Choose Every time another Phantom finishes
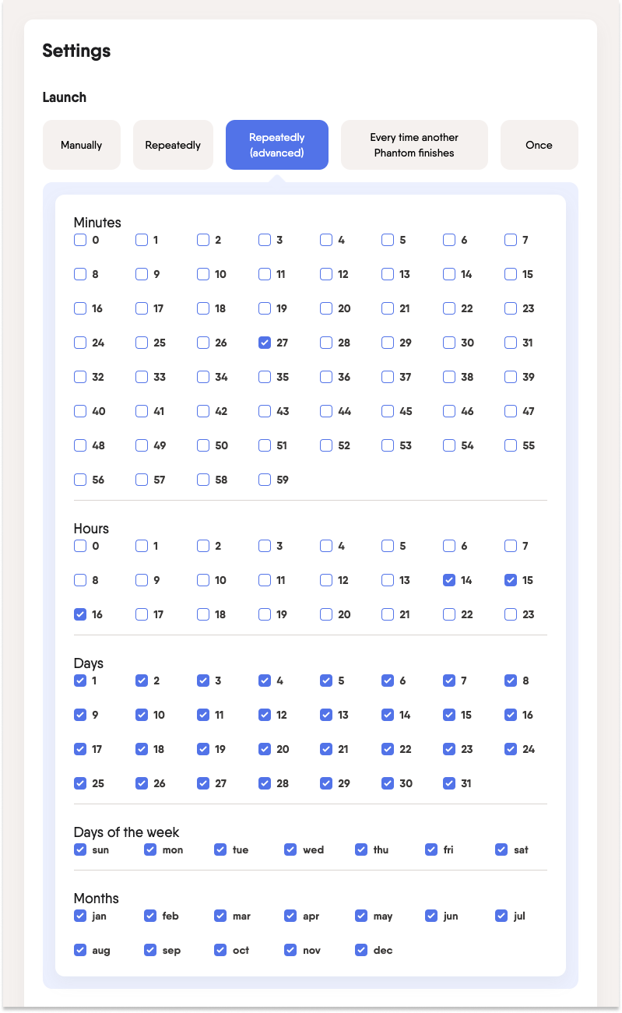 click(x=414, y=145)
